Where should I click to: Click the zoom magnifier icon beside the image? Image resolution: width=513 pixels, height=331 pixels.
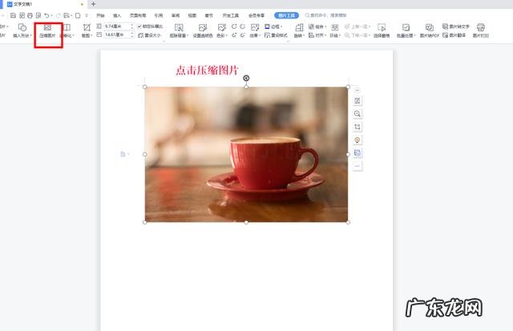(357, 114)
